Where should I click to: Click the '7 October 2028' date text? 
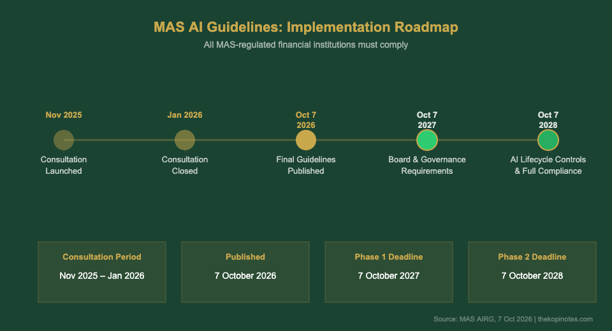click(x=532, y=276)
